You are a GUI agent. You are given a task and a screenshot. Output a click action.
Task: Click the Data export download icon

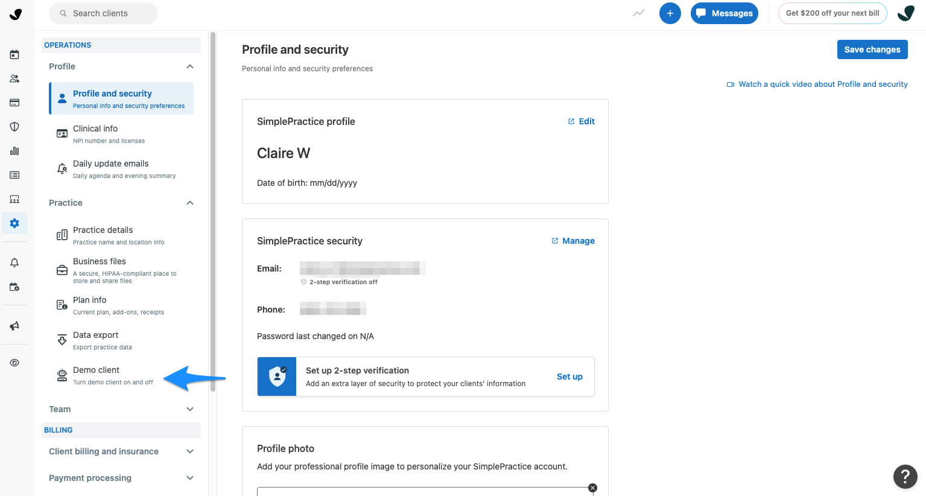(x=62, y=340)
